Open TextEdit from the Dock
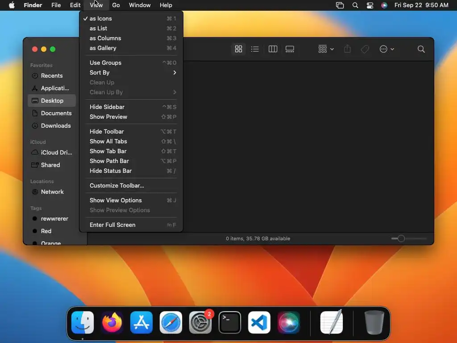 pyautogui.click(x=332, y=322)
